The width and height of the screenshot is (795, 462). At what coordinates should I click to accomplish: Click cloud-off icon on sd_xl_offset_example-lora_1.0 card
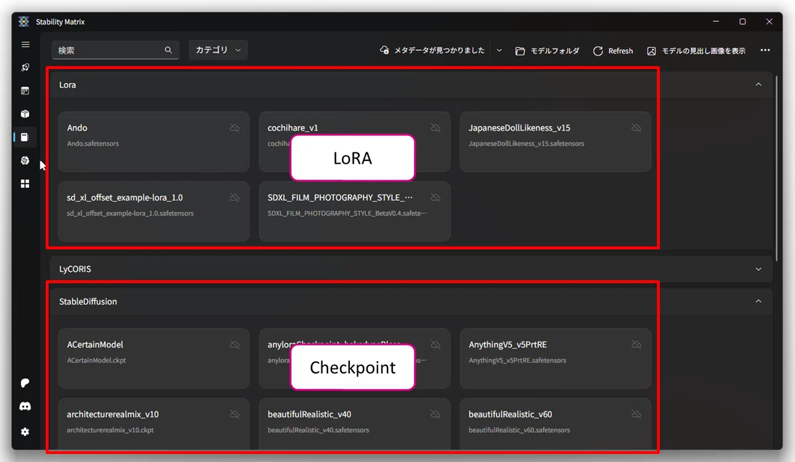235,198
